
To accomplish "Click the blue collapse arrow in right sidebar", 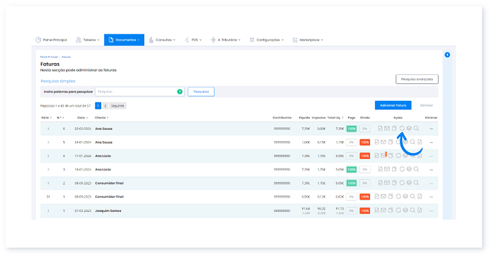I will 447,55.
